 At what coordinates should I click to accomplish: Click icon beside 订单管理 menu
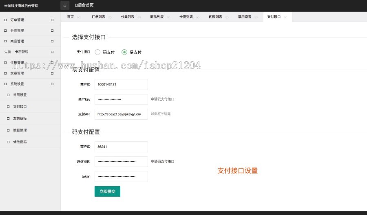5,20
